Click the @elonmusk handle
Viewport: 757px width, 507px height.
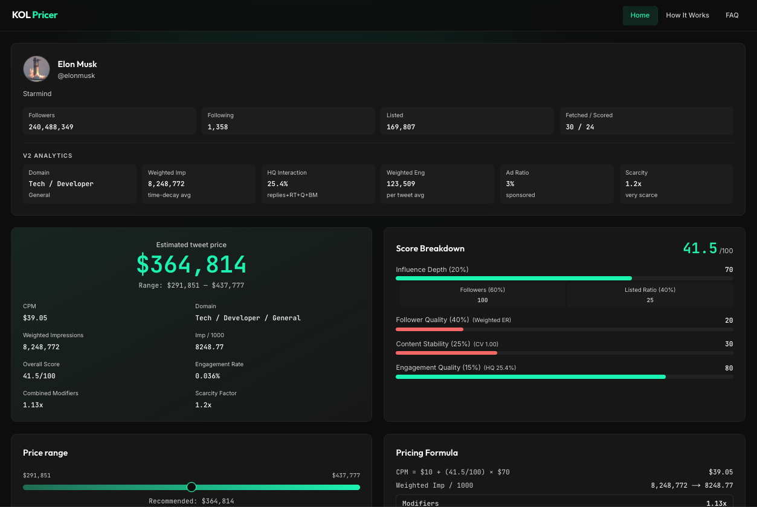(x=76, y=76)
